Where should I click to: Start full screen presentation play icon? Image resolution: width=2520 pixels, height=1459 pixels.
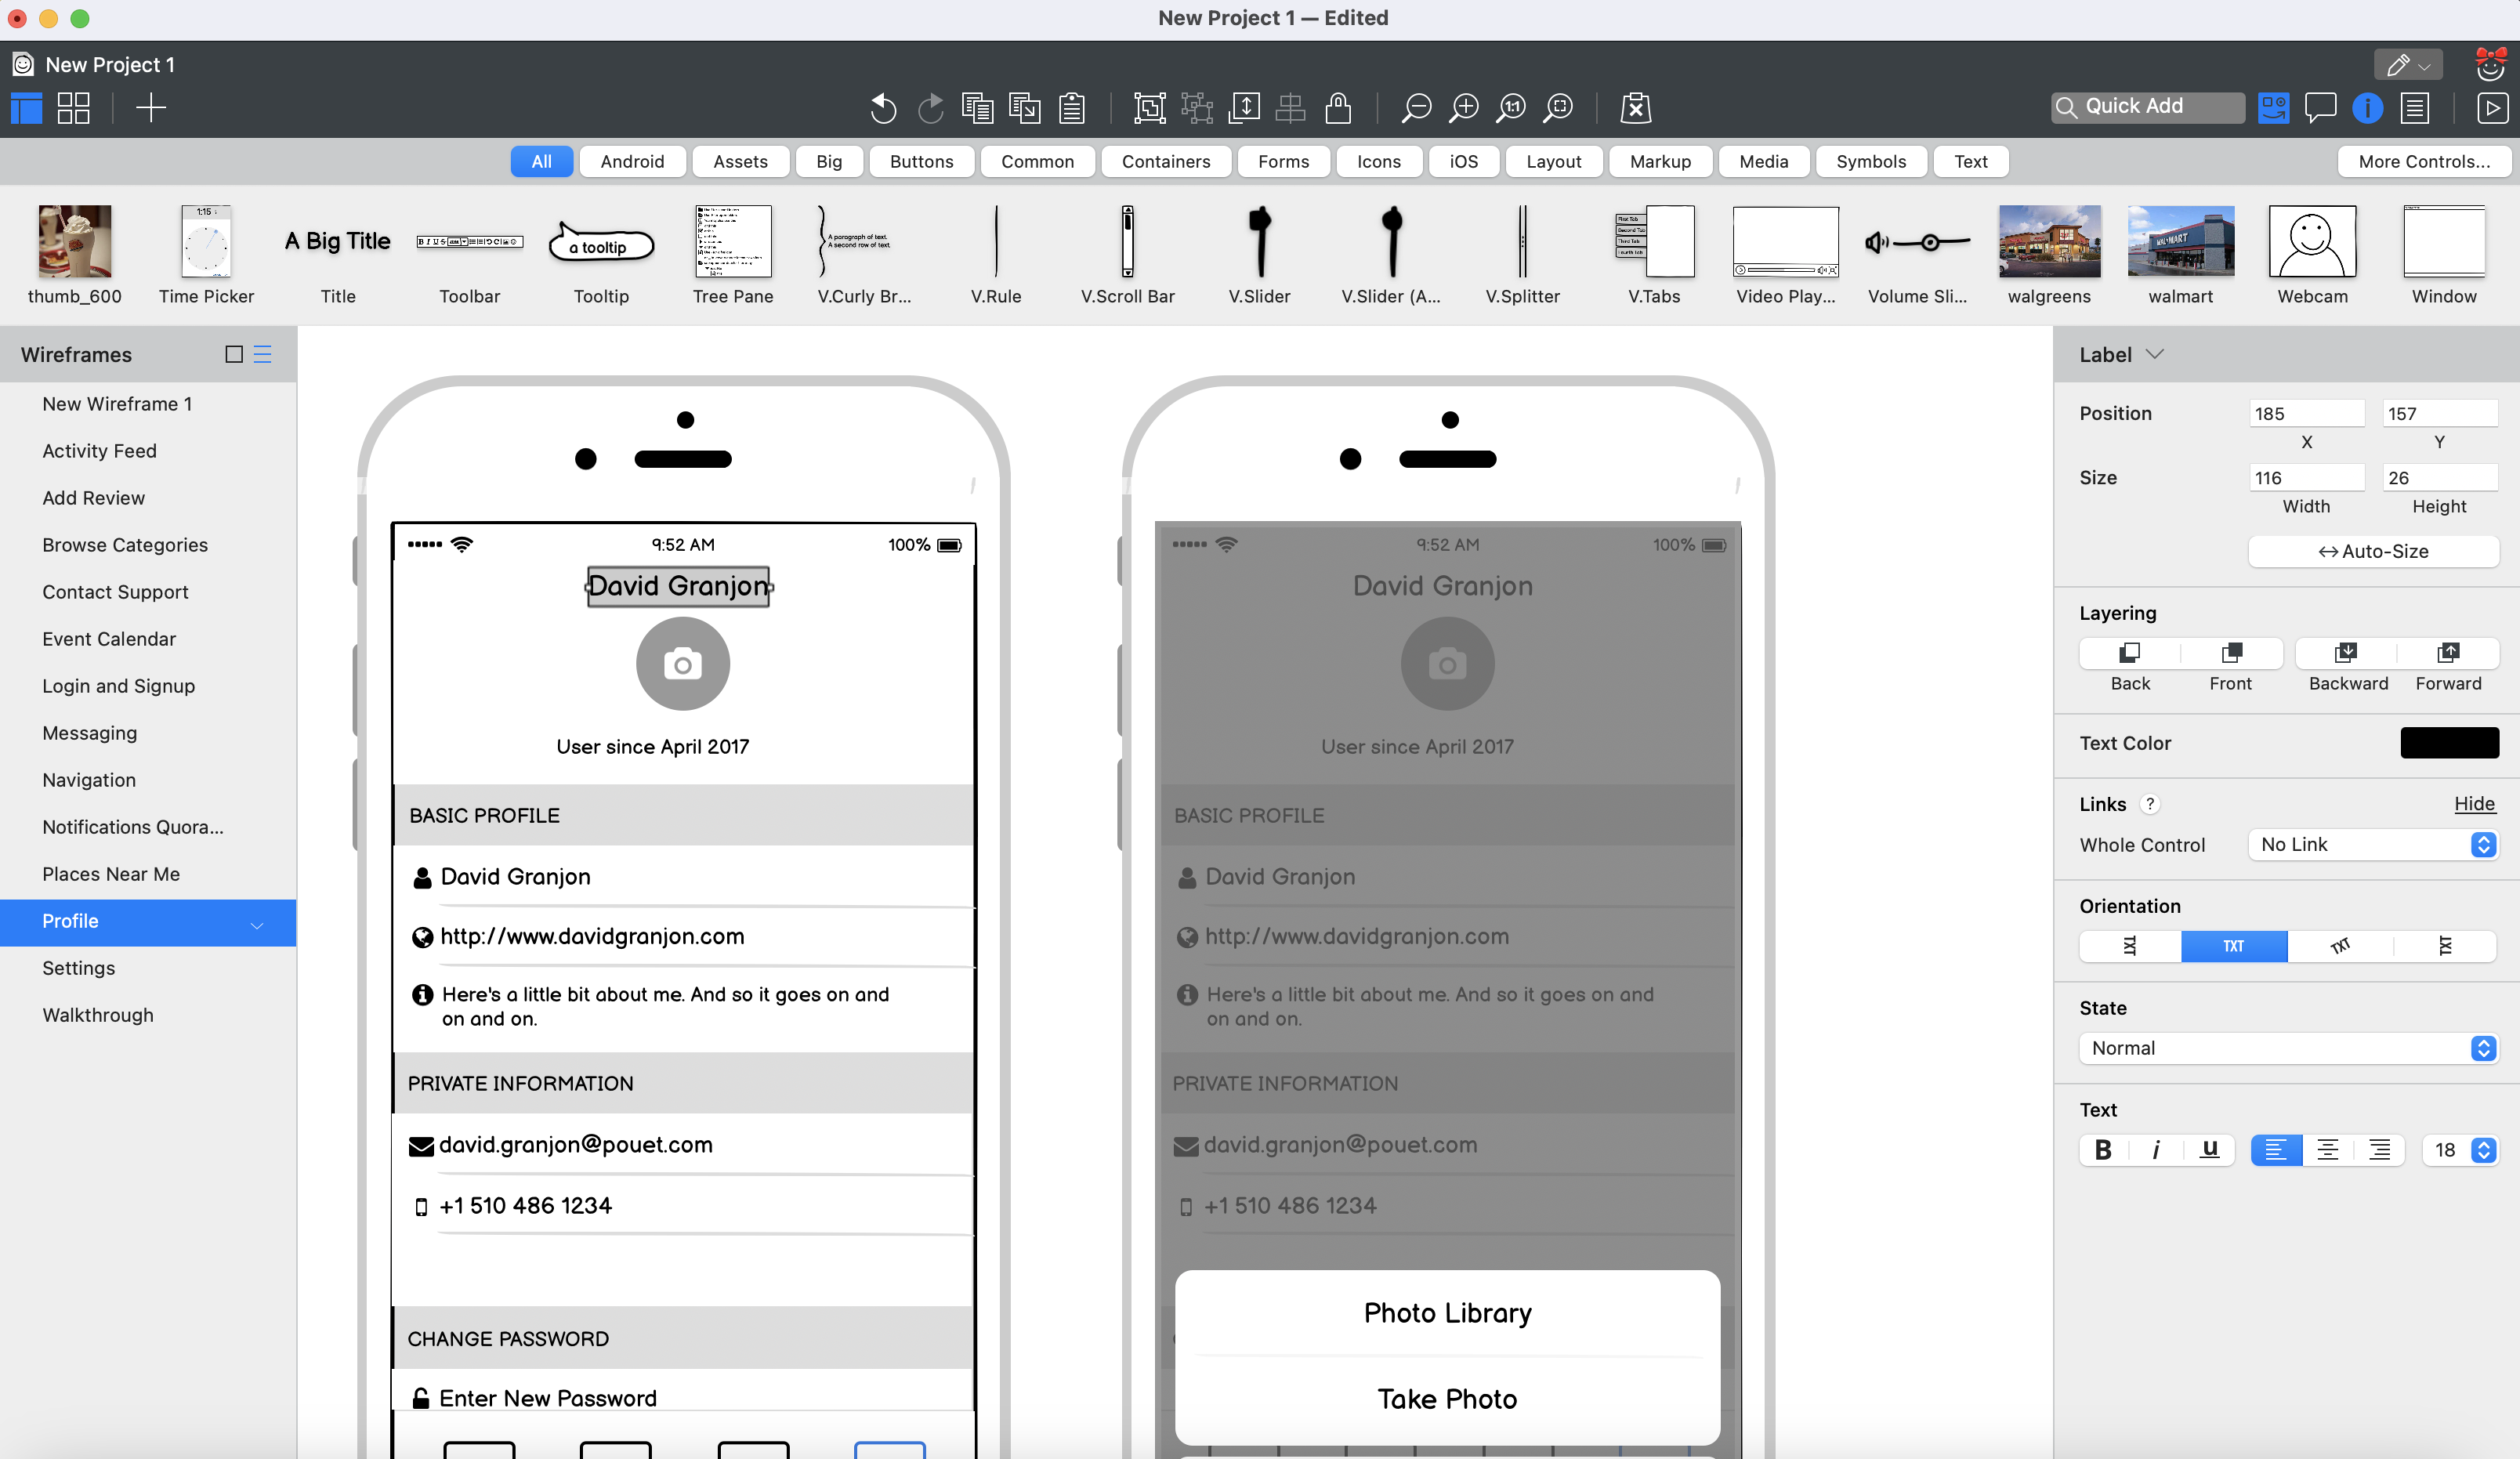pyautogui.click(x=2492, y=107)
